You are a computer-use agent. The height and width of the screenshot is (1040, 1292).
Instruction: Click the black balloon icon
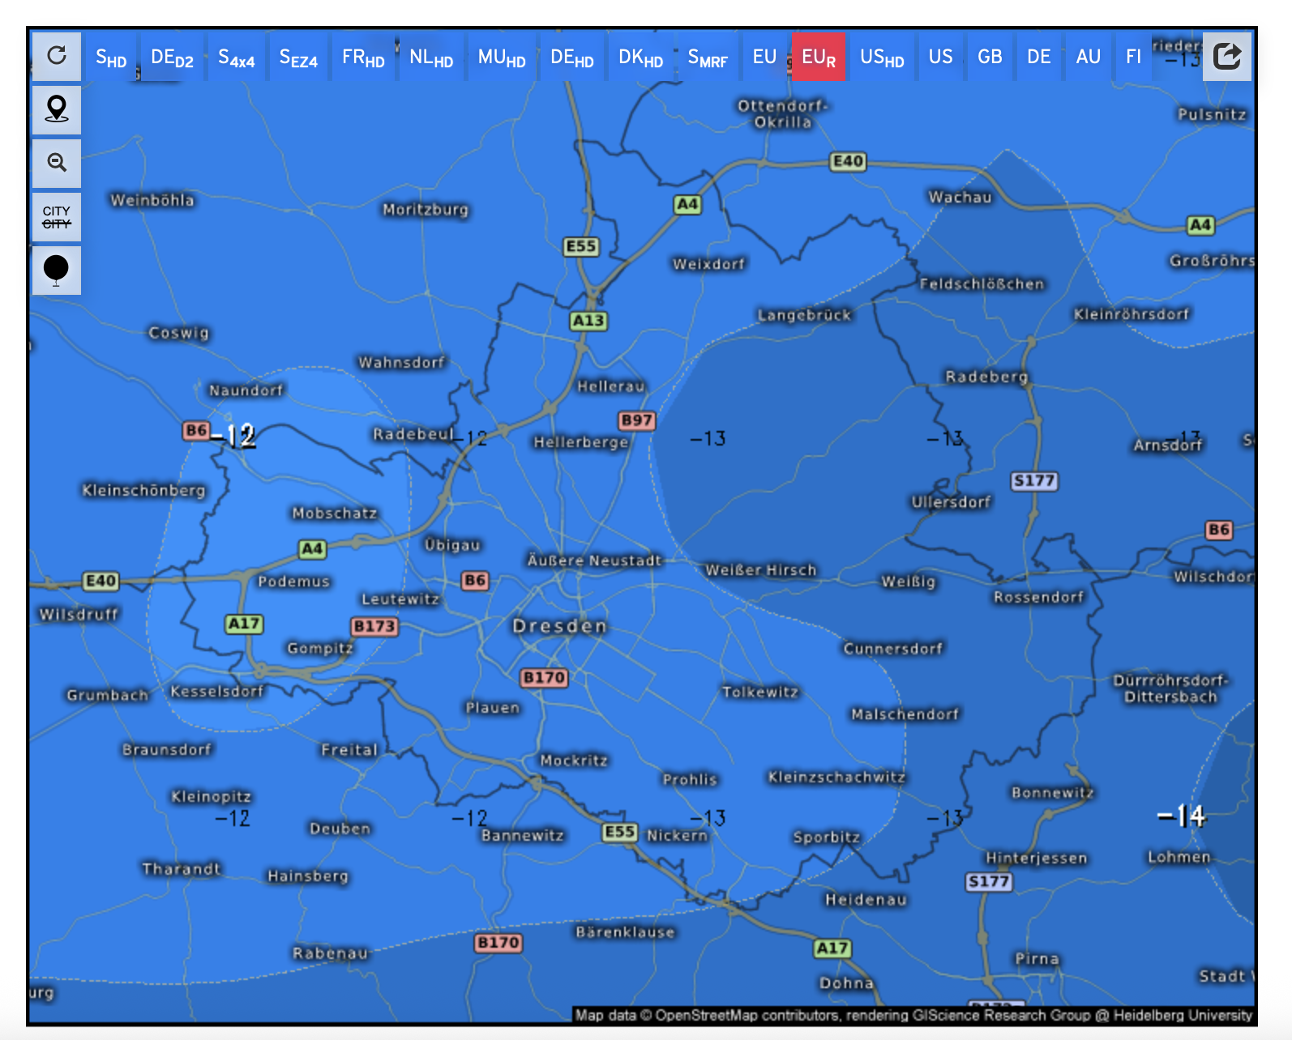point(57,270)
